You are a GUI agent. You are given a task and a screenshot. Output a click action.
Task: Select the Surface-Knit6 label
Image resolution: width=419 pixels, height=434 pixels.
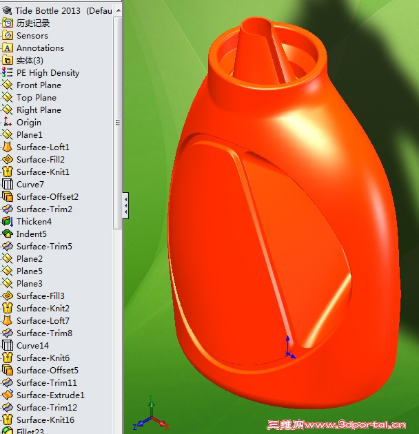tap(43, 358)
